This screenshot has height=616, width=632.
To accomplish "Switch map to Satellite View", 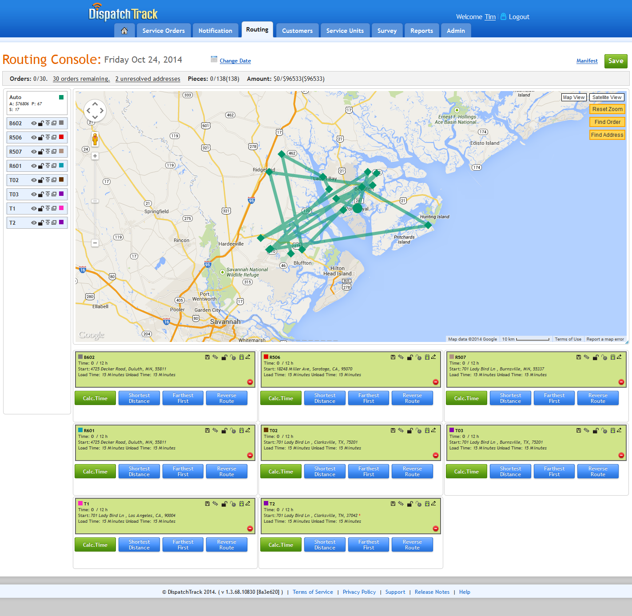I will coord(607,97).
